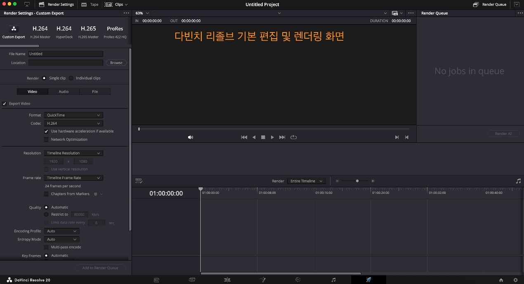Enable Multi-pass encode checkbox
Viewport: 524px width, 284px height.
(46, 247)
